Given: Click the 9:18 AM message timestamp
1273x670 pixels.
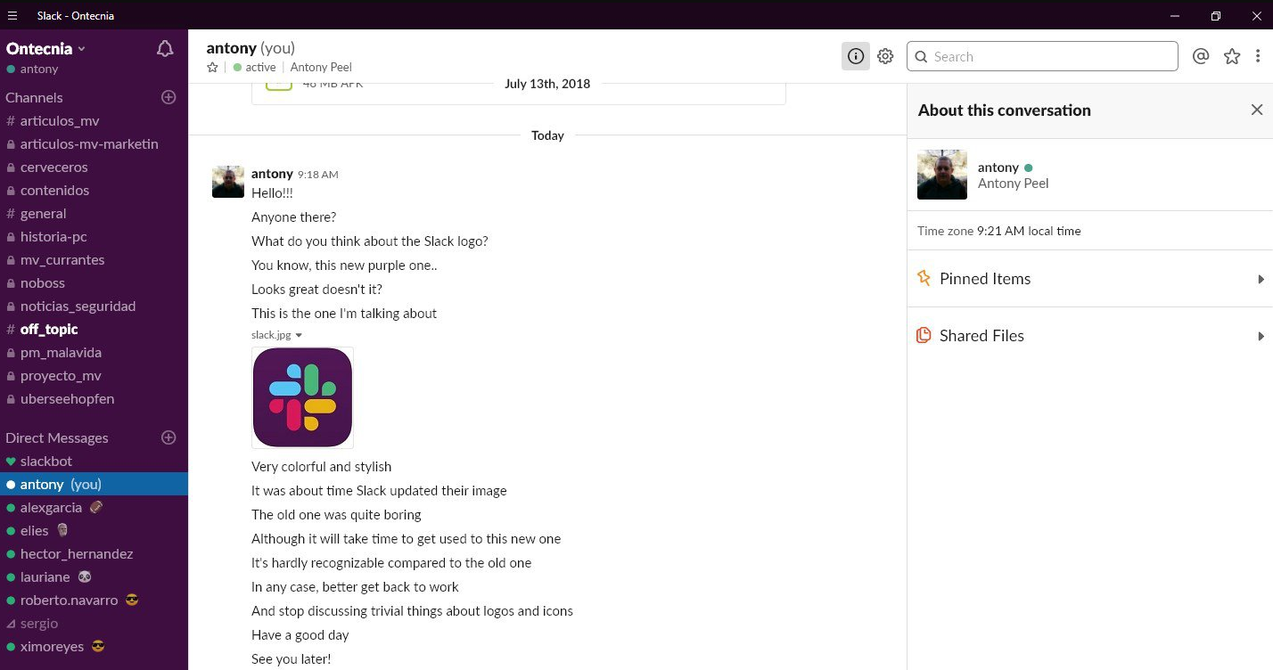Looking at the screenshot, I should coord(318,175).
